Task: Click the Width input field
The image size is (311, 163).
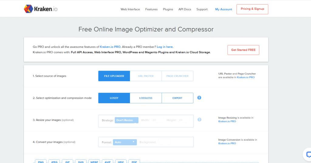Action: [158, 120]
